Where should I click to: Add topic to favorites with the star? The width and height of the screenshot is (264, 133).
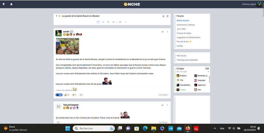(163, 16)
